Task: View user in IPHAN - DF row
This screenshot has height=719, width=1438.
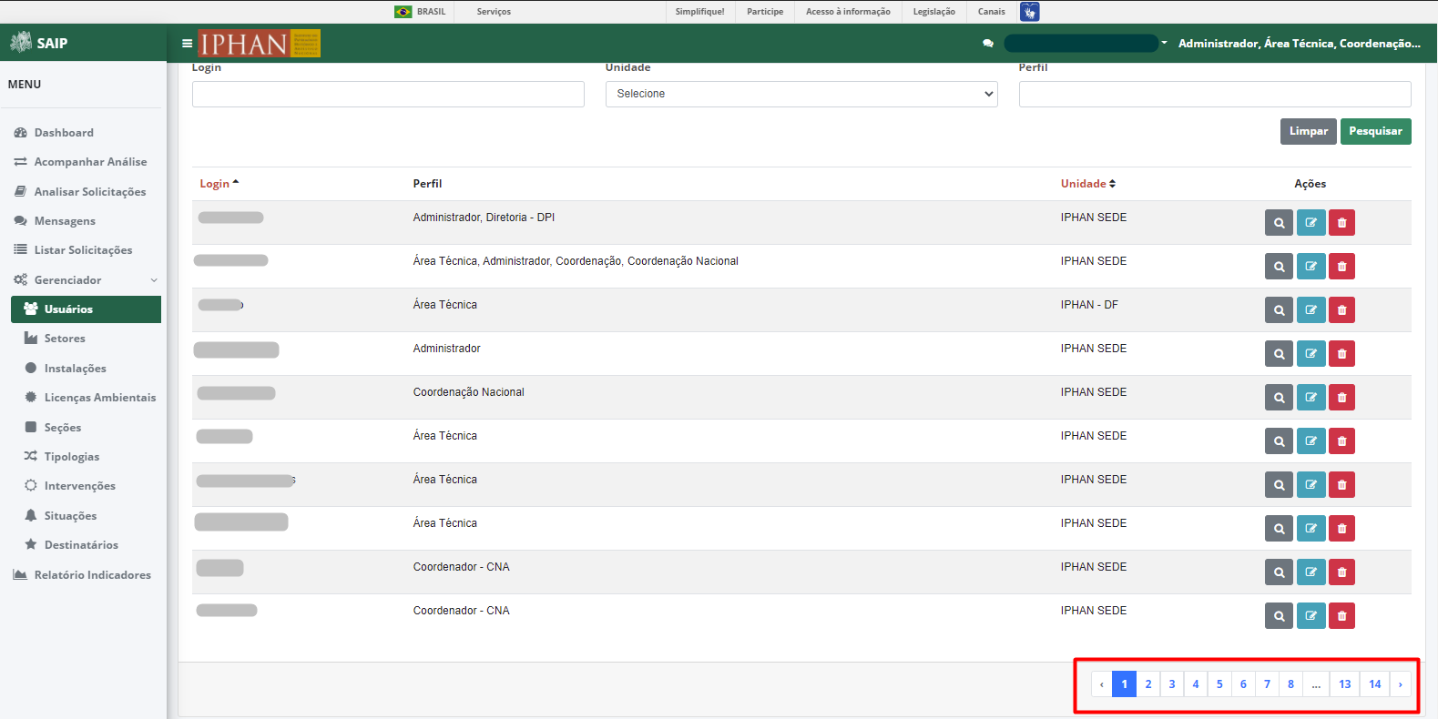Action: tap(1279, 310)
